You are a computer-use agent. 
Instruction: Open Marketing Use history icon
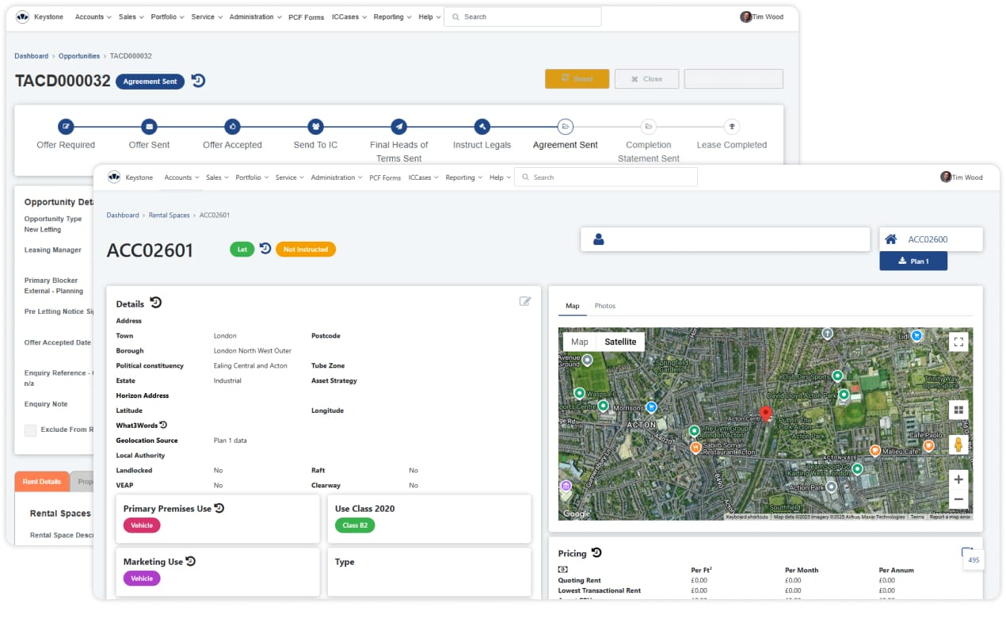point(191,561)
